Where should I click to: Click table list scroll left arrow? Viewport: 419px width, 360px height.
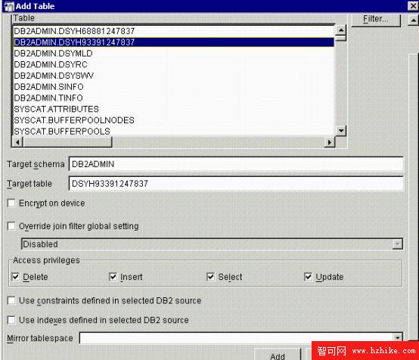coord(17,142)
